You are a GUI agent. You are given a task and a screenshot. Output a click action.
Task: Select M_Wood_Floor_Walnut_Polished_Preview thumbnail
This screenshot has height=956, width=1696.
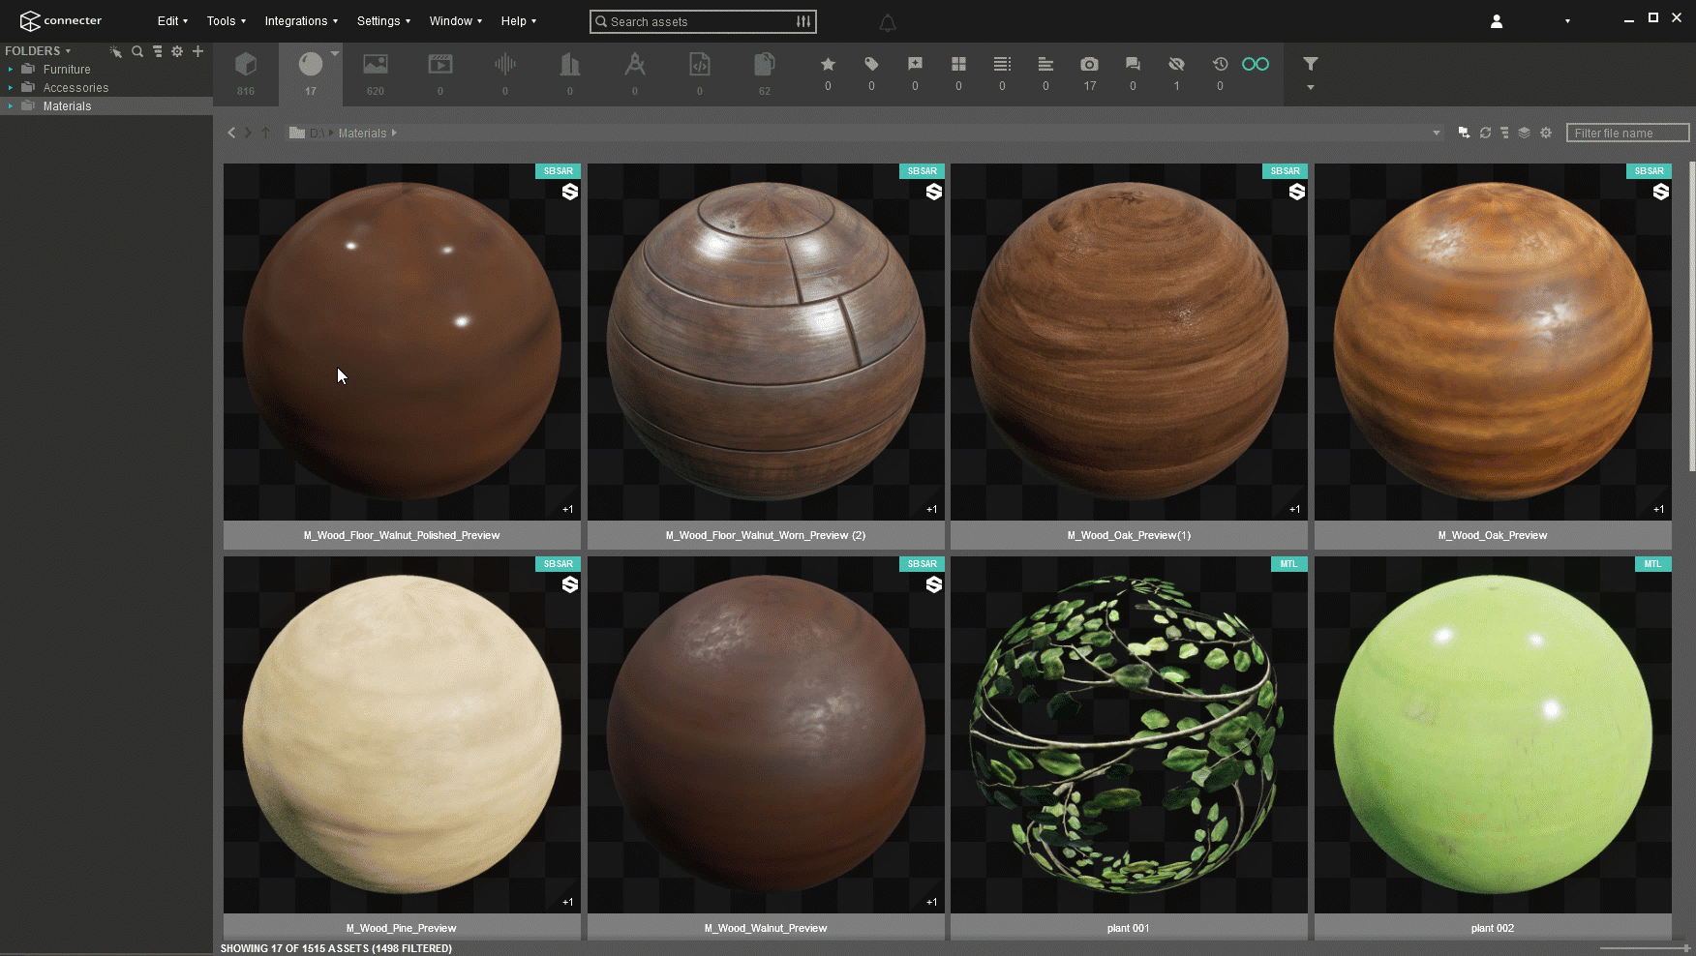click(402, 342)
